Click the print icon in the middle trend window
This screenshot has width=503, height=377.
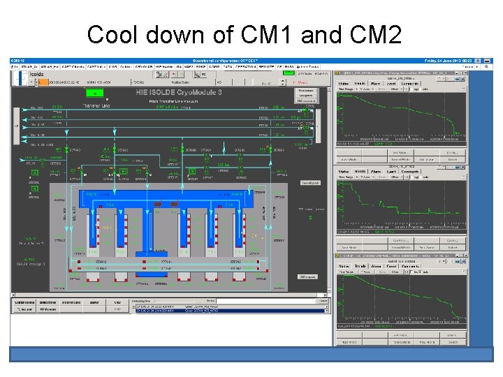coord(458,168)
